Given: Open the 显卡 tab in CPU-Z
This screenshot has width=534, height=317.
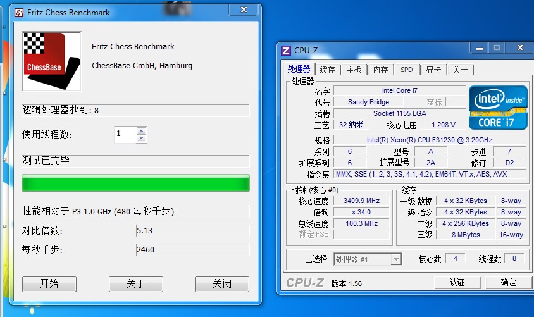Looking at the screenshot, I should (433, 70).
